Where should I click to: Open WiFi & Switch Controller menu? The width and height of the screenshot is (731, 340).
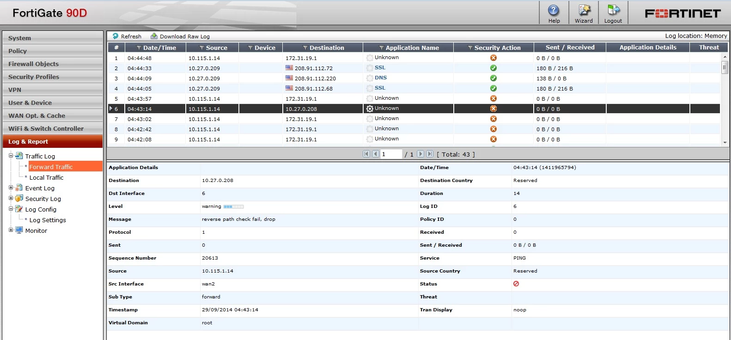[x=53, y=128]
